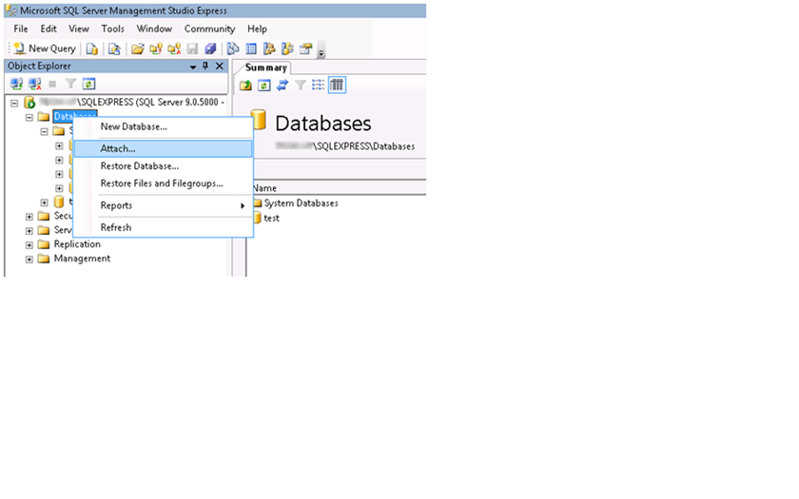Choose Restore Files and Filegroups... menu entry

coord(163,183)
